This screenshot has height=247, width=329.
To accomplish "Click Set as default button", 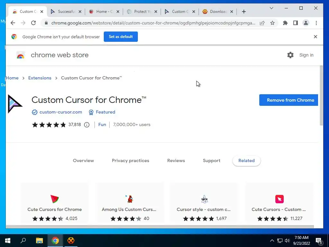I will pos(121,37).
